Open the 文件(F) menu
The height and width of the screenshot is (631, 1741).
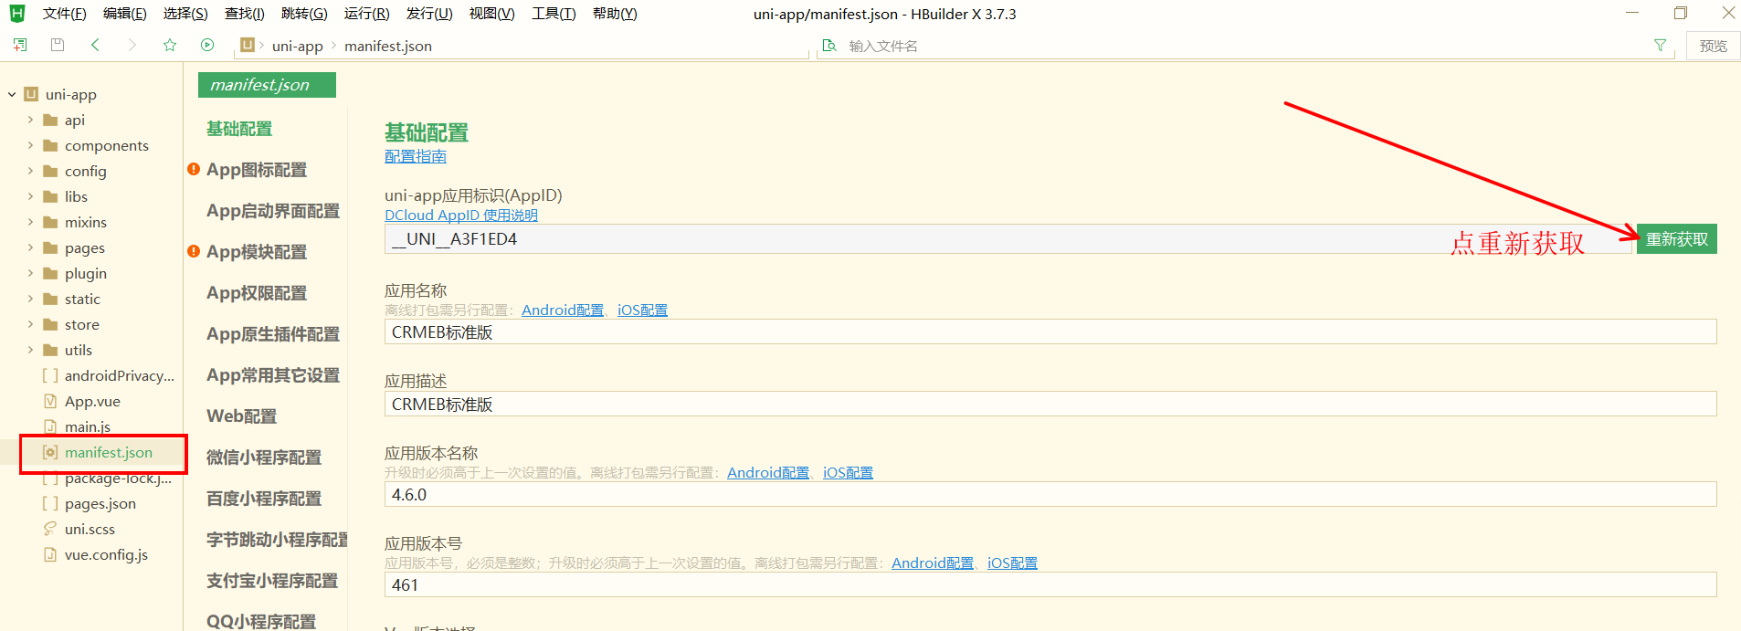click(64, 14)
